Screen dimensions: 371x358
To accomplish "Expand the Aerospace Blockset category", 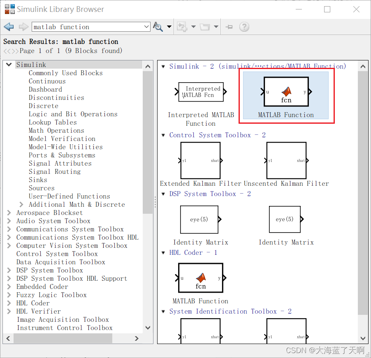I will point(9,212).
